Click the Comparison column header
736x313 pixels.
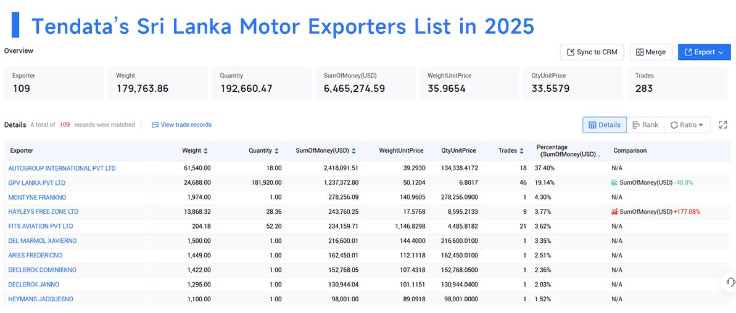point(630,151)
